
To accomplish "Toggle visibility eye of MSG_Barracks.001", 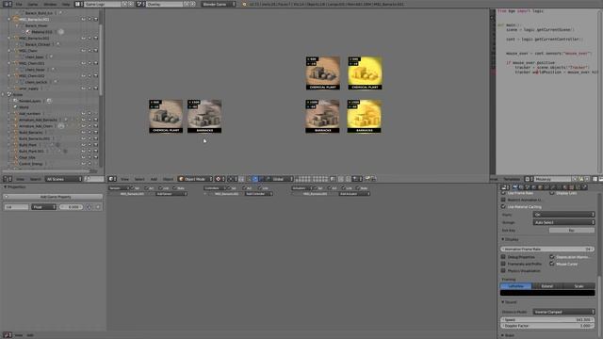I will click(83, 19).
